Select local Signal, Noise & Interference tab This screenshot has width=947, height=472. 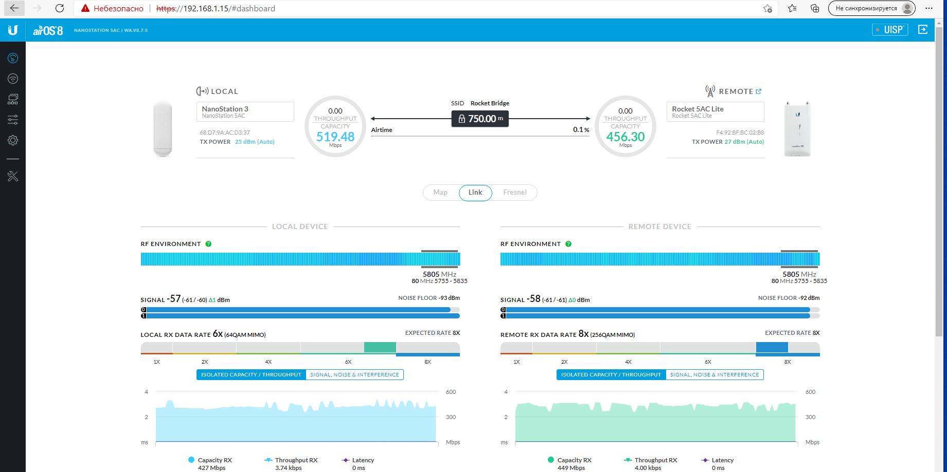[354, 375]
